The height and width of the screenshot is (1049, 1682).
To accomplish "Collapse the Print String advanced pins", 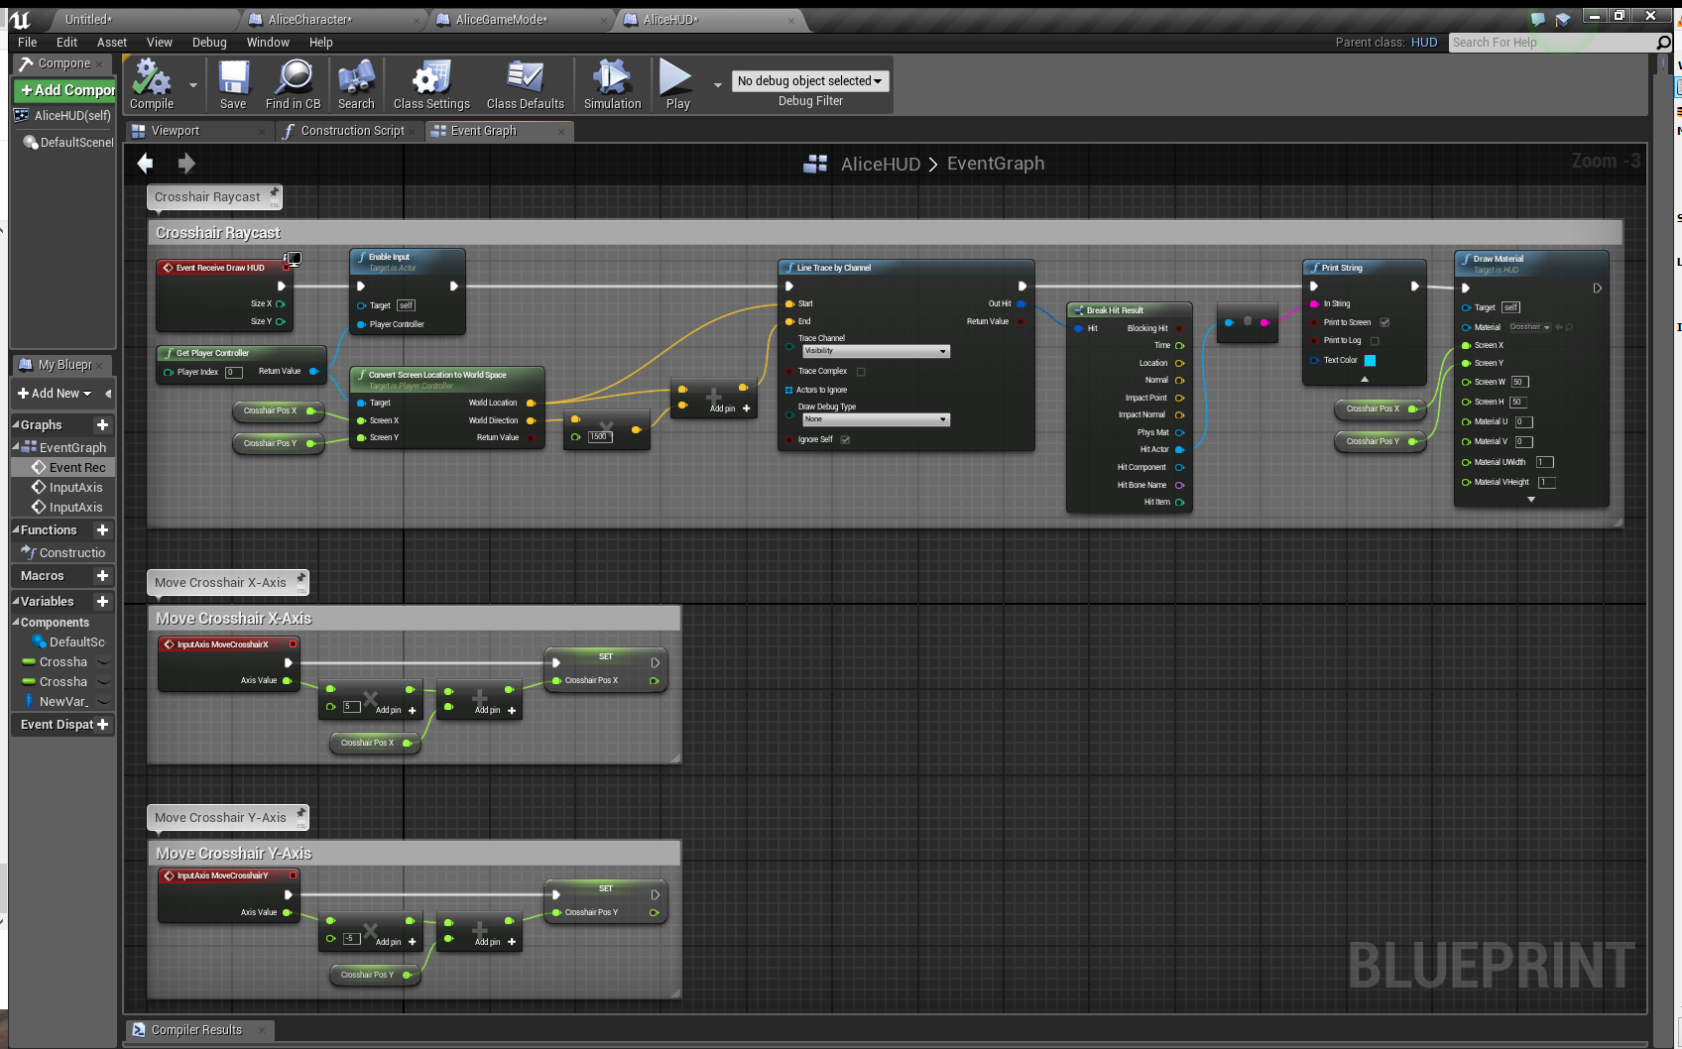I will 1365,379.
